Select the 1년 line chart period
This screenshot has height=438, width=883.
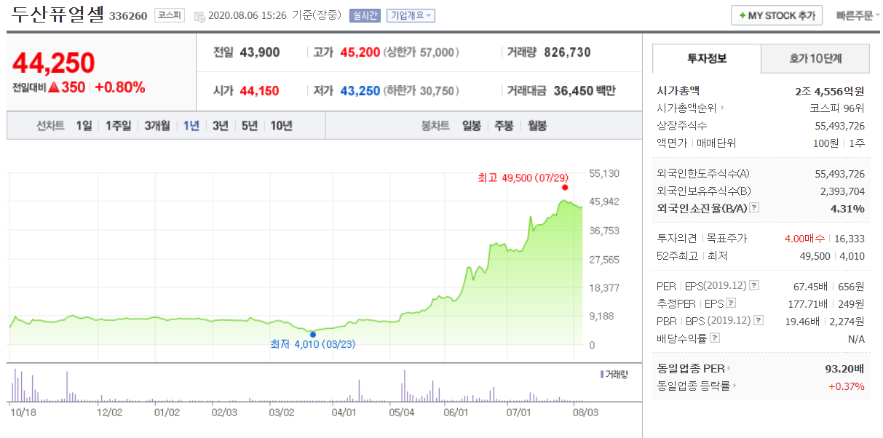(x=191, y=126)
